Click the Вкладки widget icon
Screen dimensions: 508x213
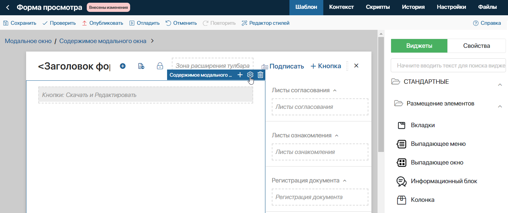402,125
